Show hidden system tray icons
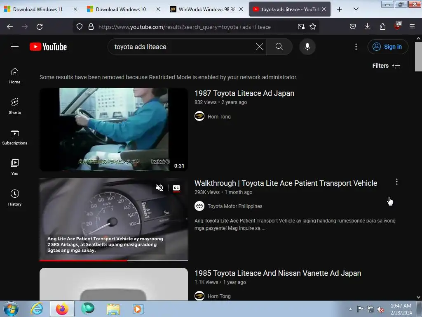The image size is (422, 317). (350, 309)
